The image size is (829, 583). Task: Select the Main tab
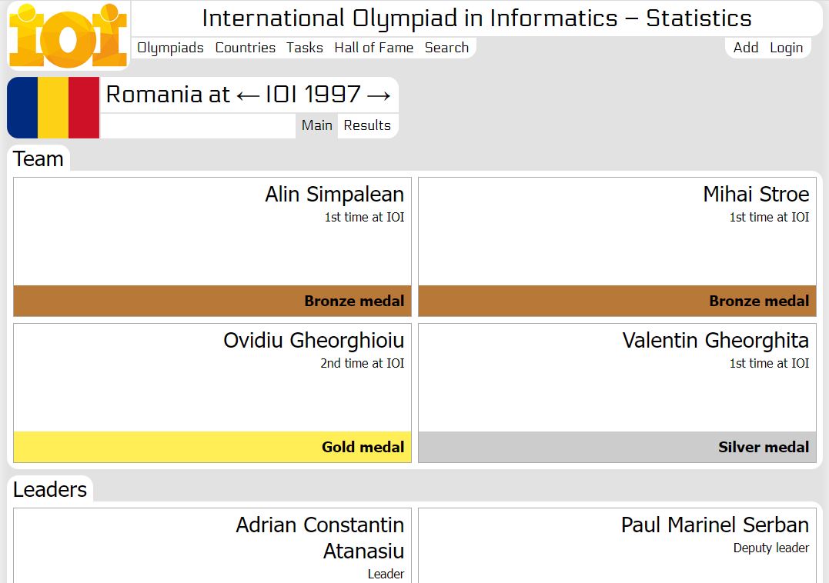(317, 125)
